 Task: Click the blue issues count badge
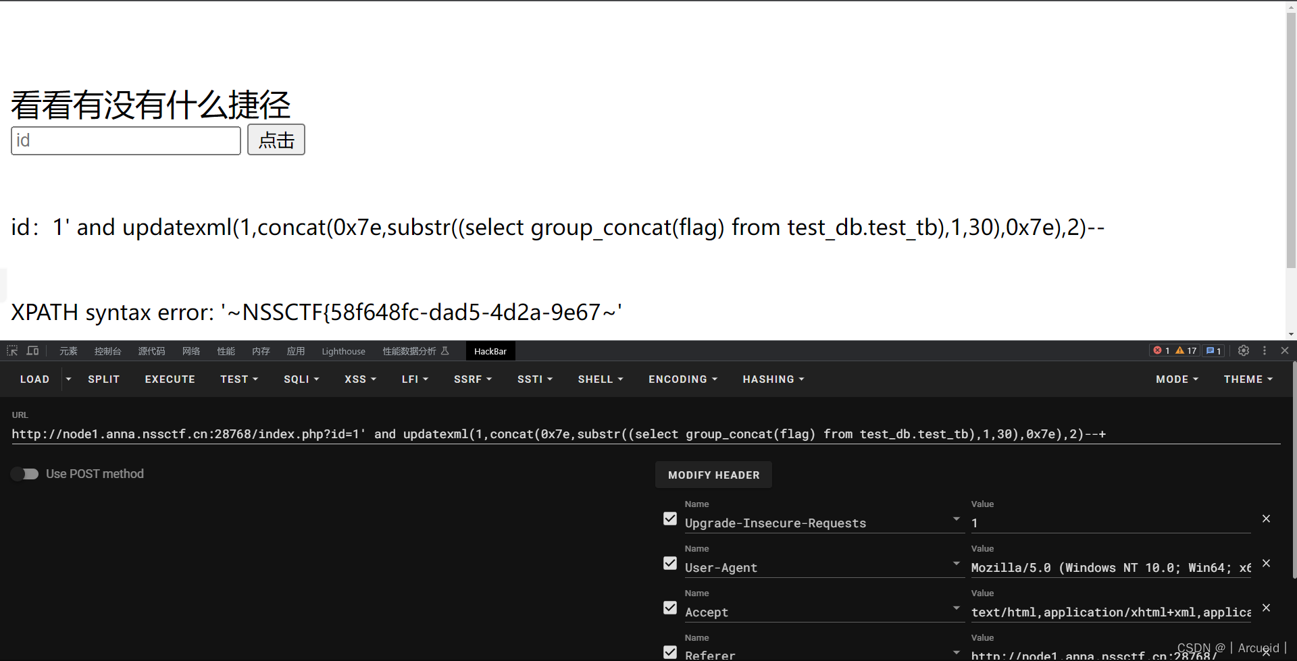click(1214, 350)
